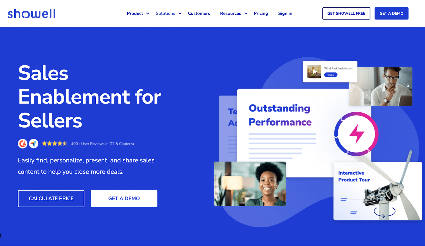Go to the Customers page
This screenshot has height=246, width=425.
[x=199, y=14]
